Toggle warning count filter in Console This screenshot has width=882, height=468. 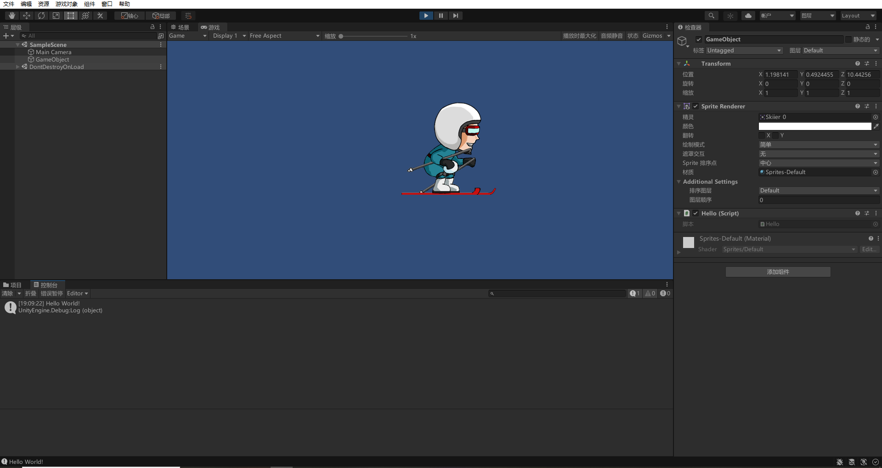650,293
